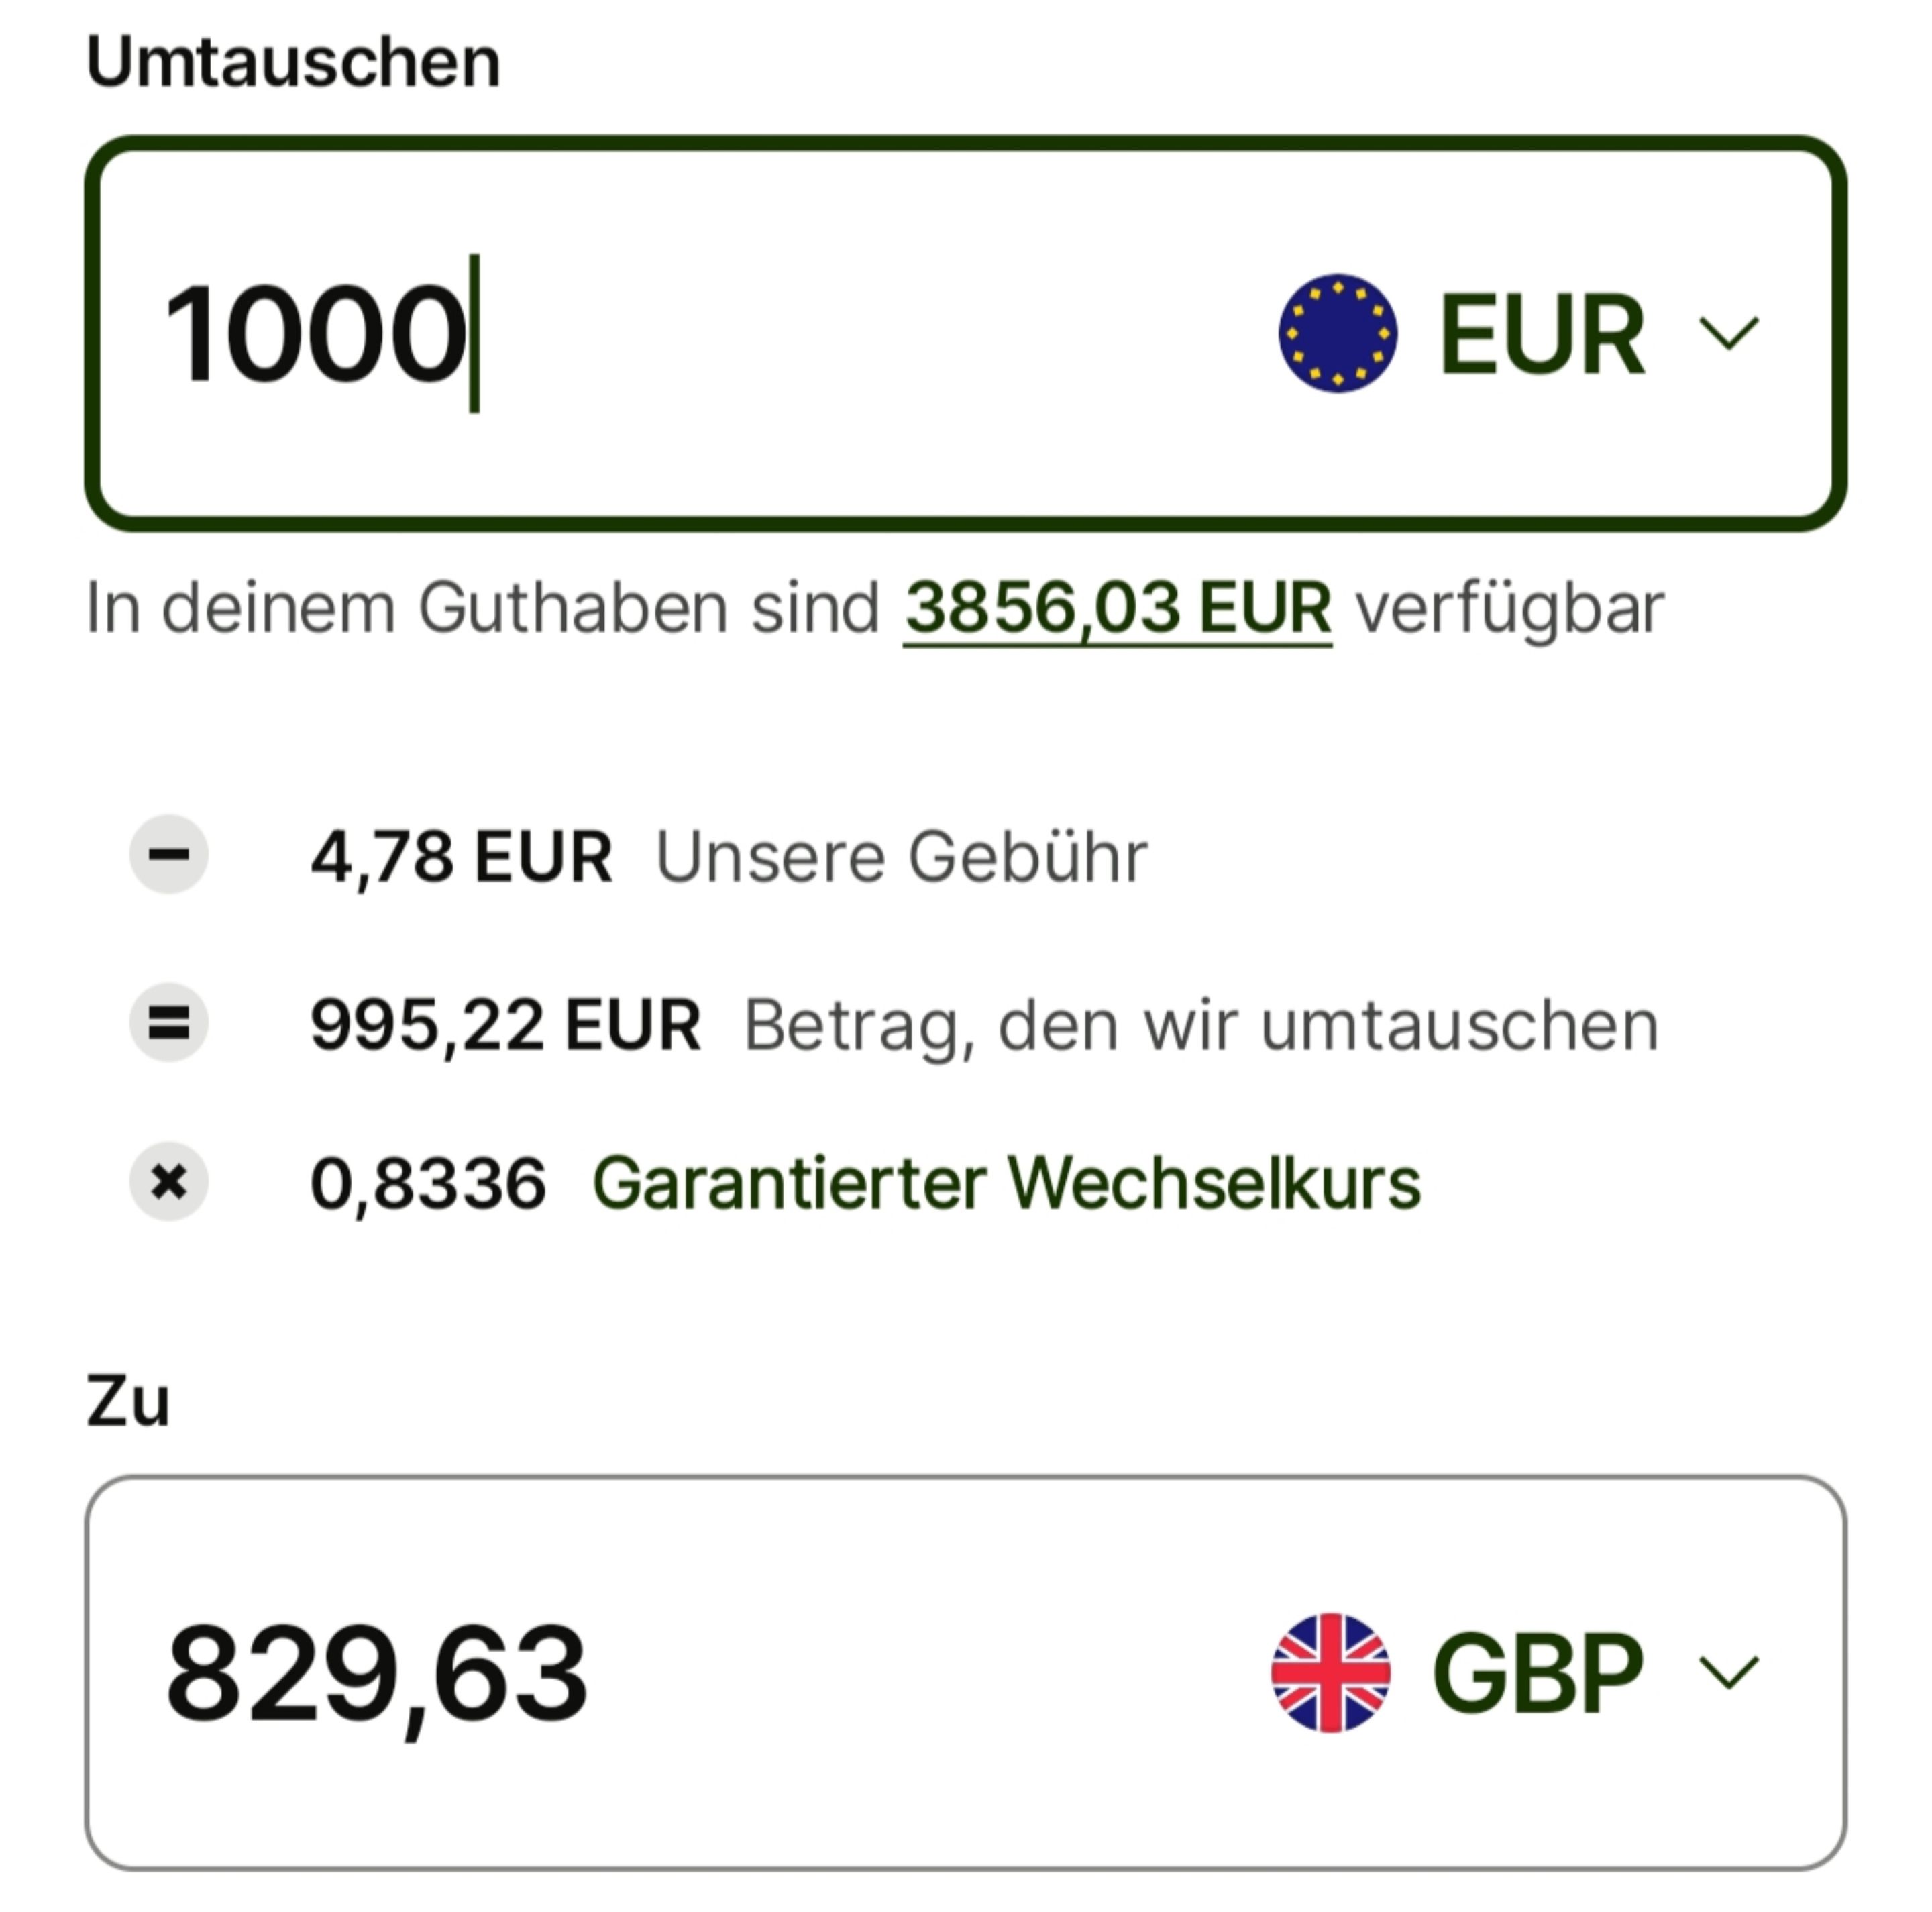
Task: Click the Unsere Gebühr label
Action: tap(901, 857)
